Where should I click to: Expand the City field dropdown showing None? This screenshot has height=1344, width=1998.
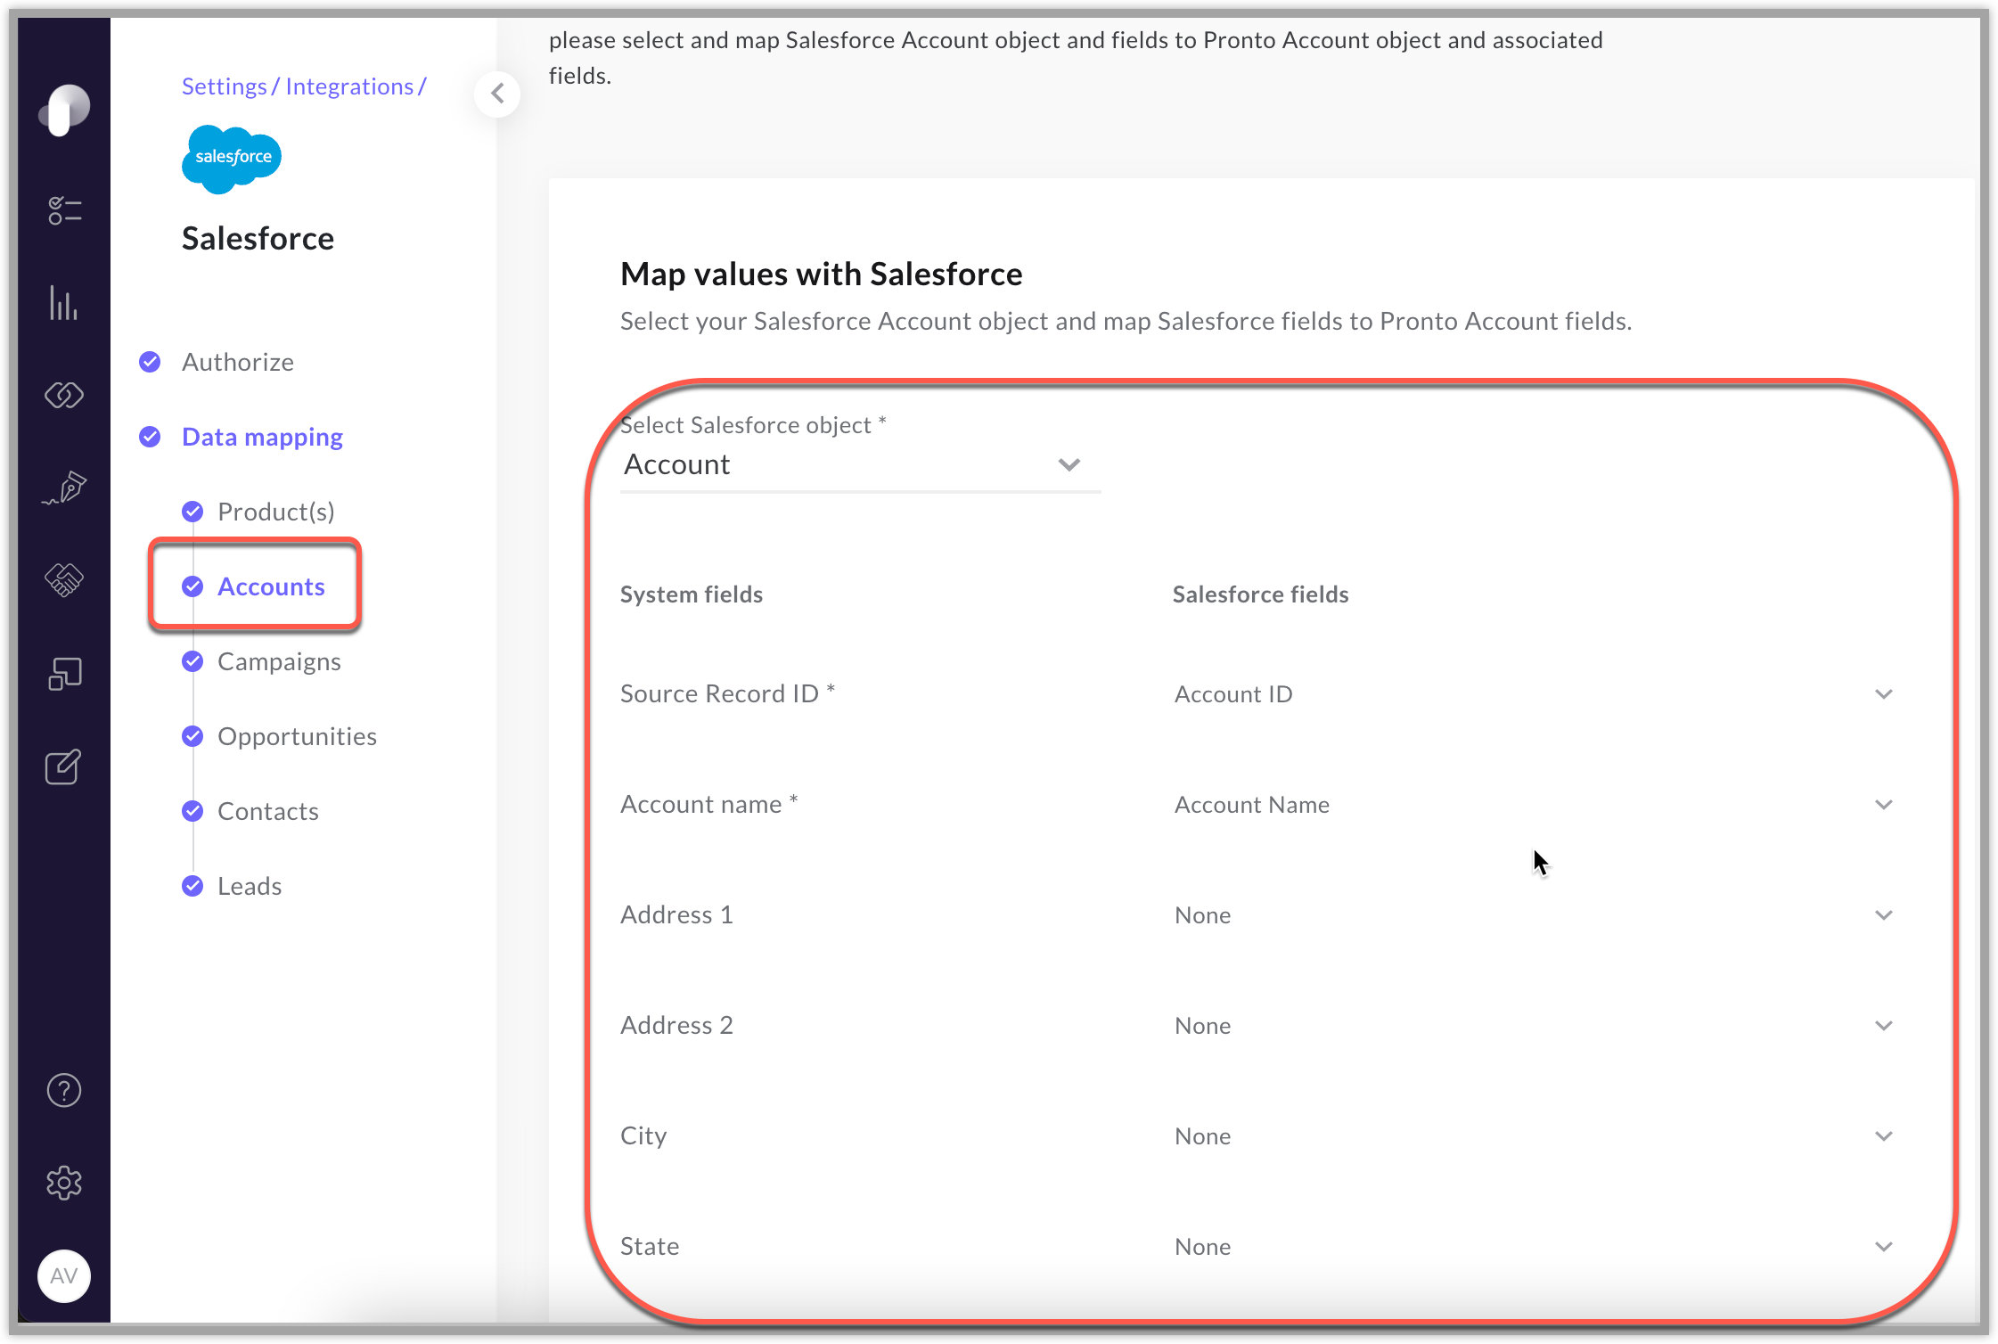click(x=1883, y=1135)
